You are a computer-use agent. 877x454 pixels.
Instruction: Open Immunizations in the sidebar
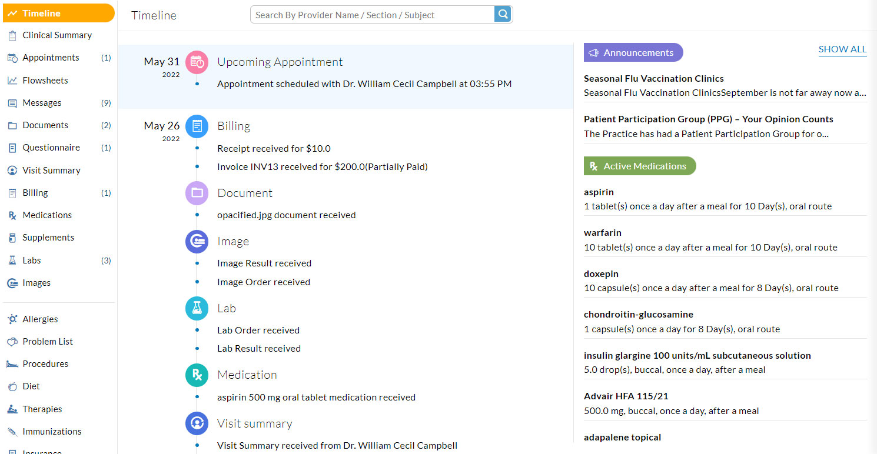click(52, 432)
